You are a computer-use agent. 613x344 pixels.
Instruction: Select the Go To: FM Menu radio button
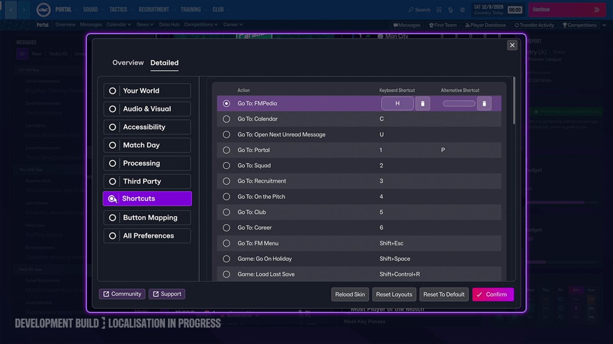click(x=226, y=243)
